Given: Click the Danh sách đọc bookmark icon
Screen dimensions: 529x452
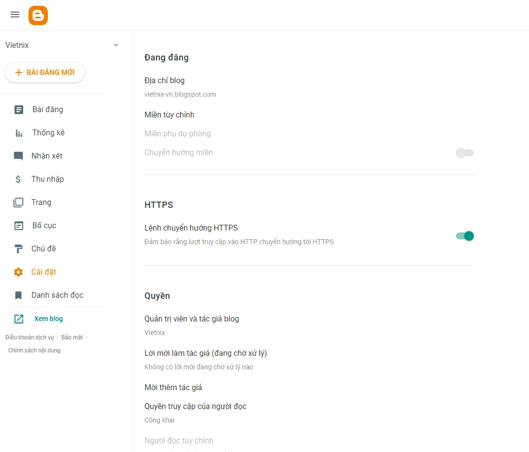Looking at the screenshot, I should (x=18, y=295).
